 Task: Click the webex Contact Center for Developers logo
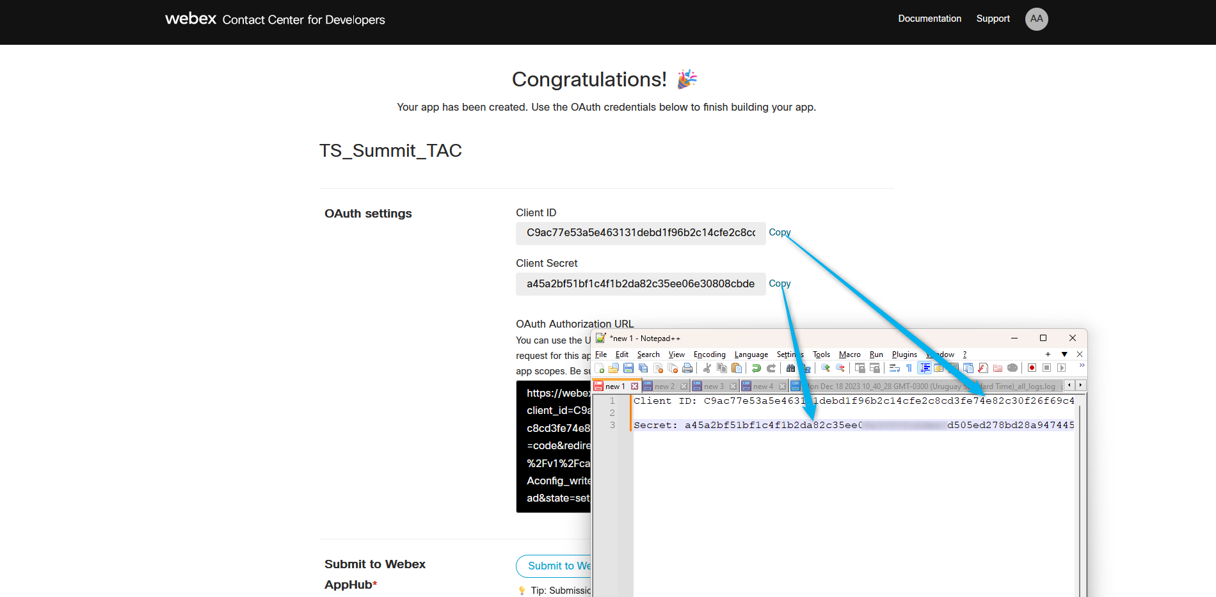[x=275, y=19]
